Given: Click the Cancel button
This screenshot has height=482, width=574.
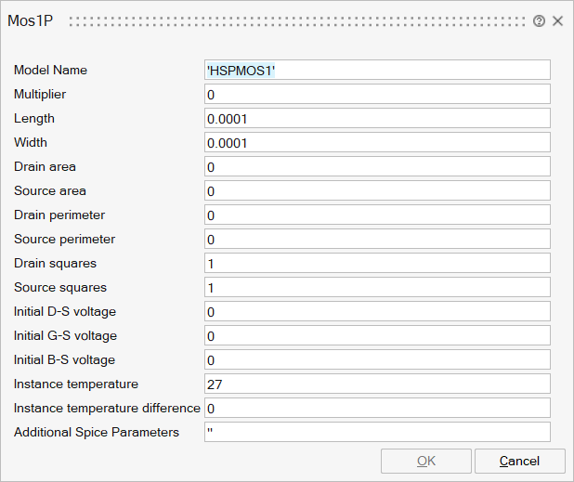Looking at the screenshot, I should point(519,461).
